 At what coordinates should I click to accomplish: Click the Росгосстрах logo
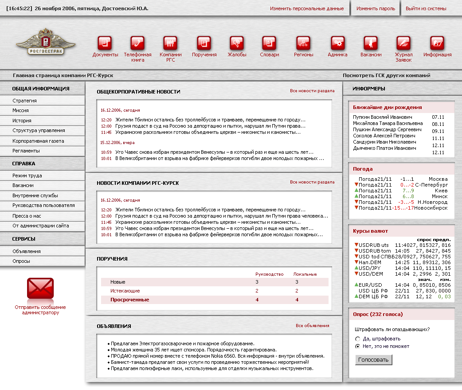pos(46,43)
